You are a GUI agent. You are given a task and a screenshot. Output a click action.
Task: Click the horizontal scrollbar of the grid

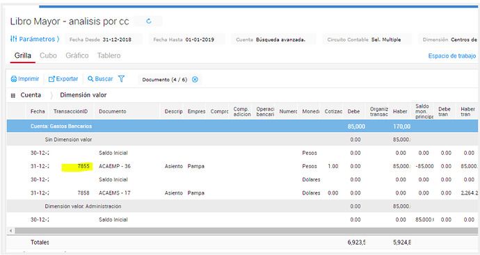pyautogui.click(x=246, y=231)
